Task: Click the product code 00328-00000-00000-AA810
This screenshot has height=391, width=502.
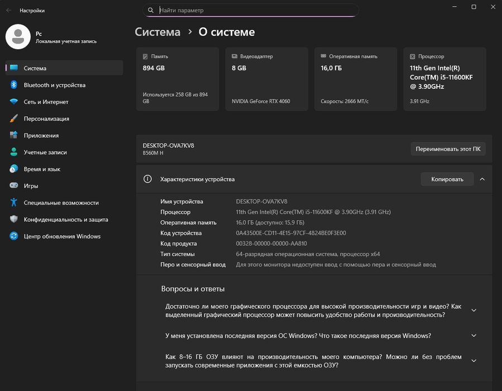Action: pos(271,244)
